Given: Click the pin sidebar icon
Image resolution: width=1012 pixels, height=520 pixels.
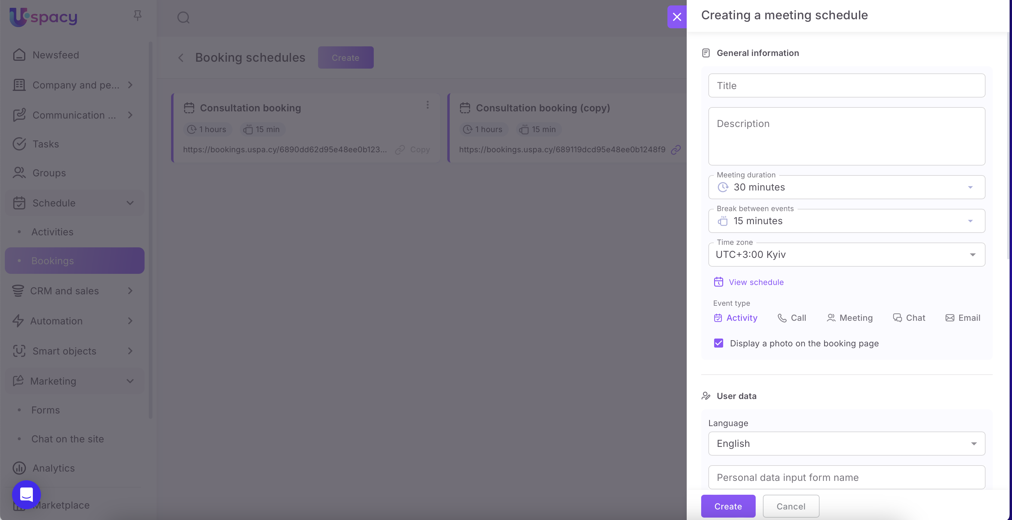Looking at the screenshot, I should click(x=137, y=15).
